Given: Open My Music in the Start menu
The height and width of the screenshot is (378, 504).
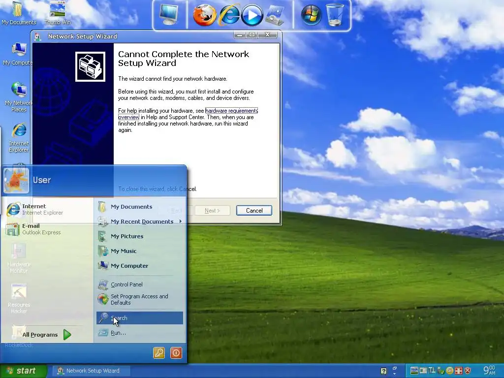Looking at the screenshot, I should (139, 251).
